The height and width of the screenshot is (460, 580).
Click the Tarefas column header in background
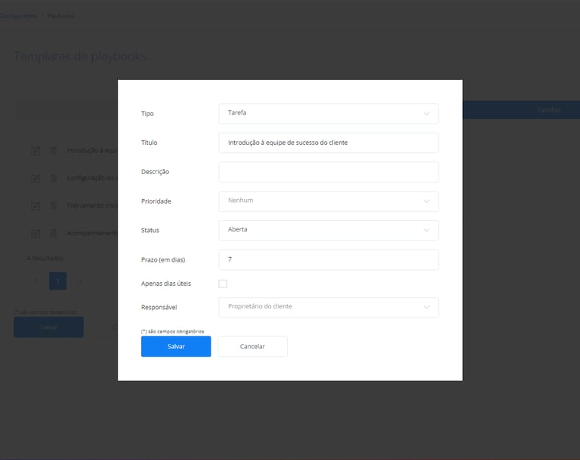tap(549, 110)
